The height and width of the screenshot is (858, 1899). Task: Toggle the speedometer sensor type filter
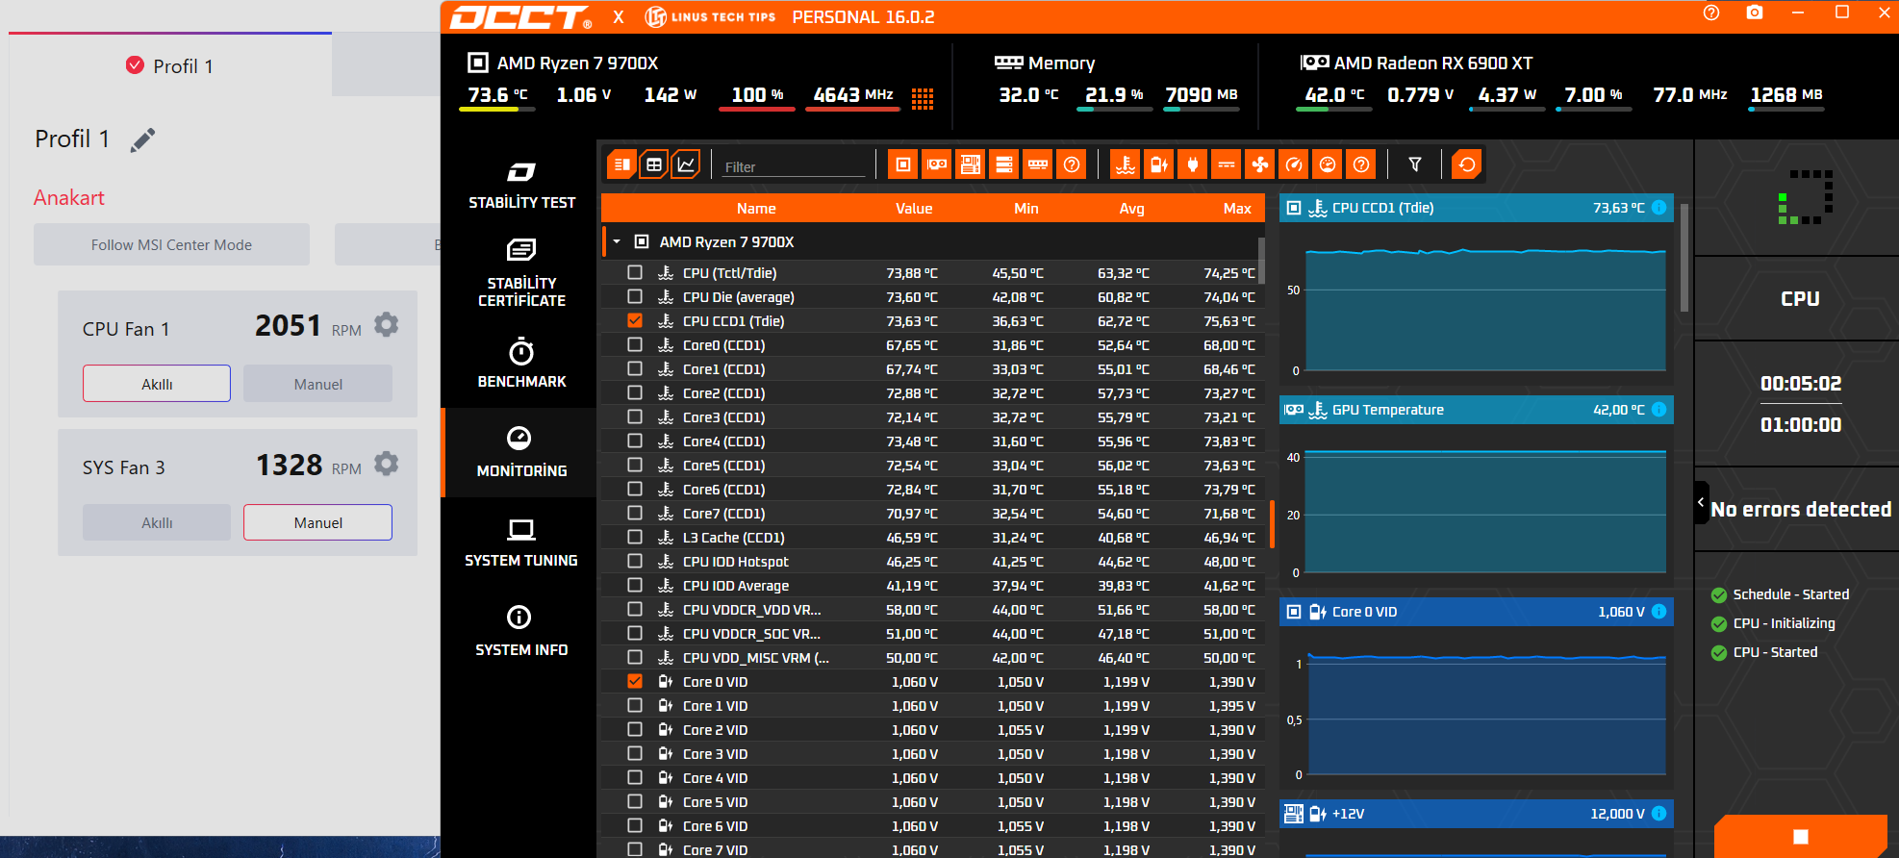pyautogui.click(x=1294, y=164)
